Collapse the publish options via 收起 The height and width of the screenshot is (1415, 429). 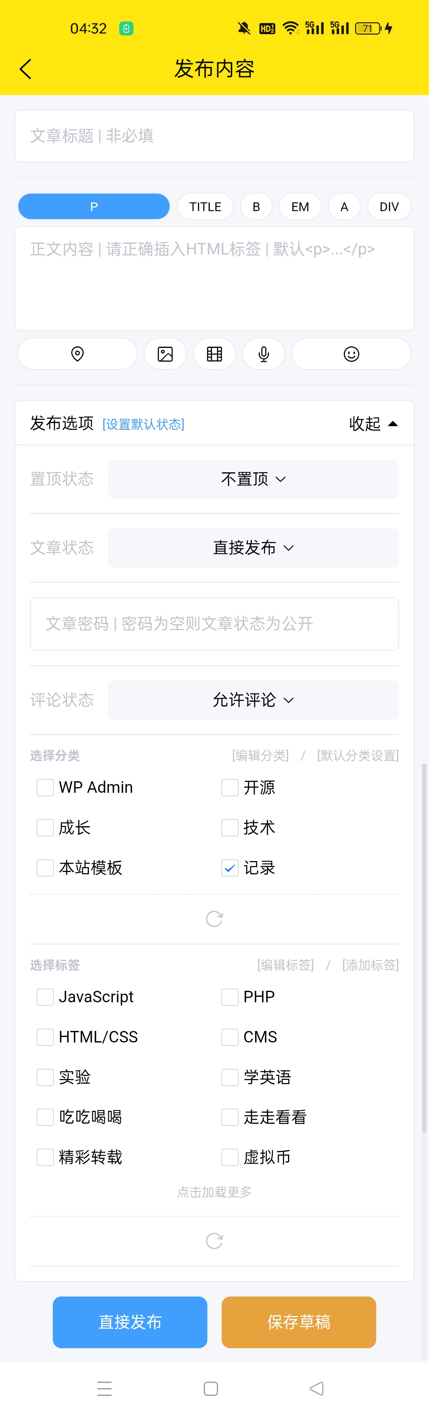tap(374, 423)
